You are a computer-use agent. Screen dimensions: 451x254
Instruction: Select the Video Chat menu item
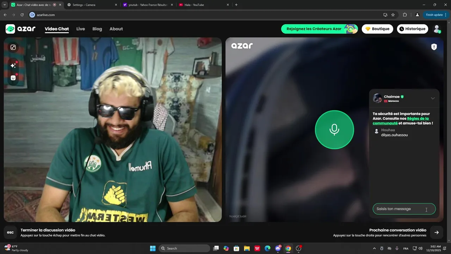click(57, 29)
